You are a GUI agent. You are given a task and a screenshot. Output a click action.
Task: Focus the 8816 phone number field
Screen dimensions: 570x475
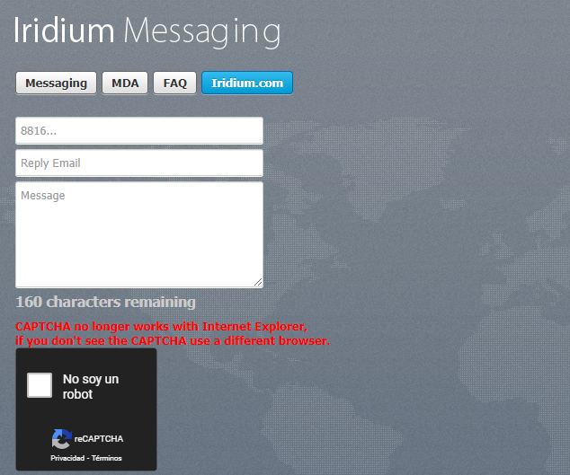click(139, 131)
